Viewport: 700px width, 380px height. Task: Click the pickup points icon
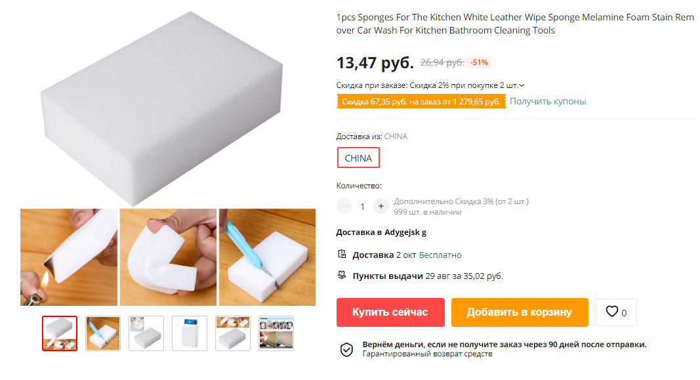(x=342, y=276)
